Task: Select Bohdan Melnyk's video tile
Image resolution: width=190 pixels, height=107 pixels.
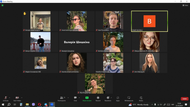Action: (113, 42)
